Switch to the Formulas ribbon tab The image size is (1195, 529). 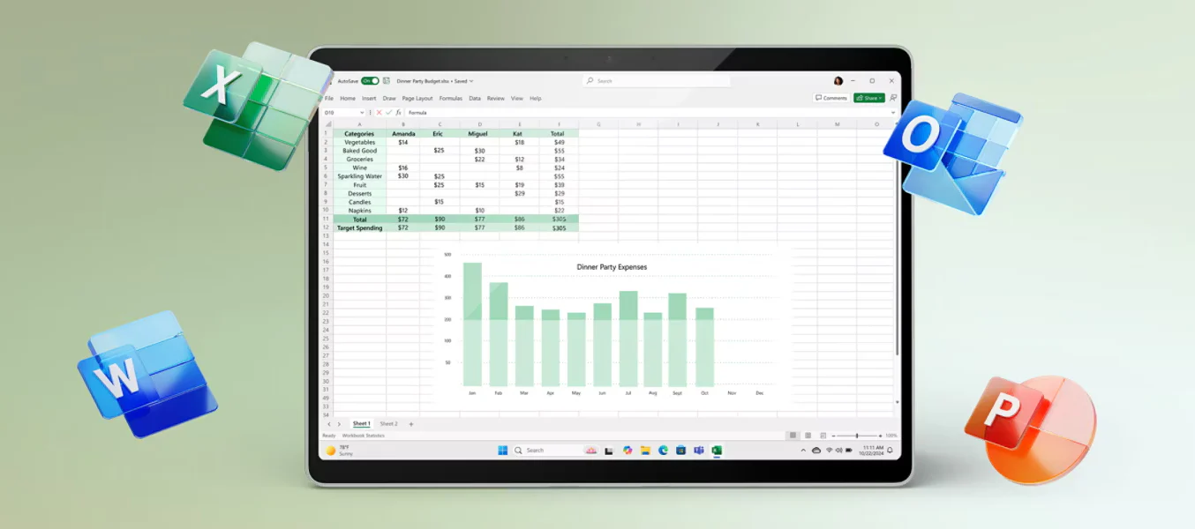pyautogui.click(x=451, y=99)
